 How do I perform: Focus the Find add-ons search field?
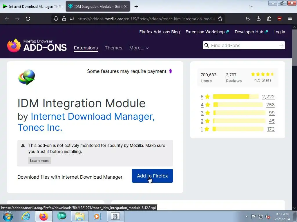[x=244, y=45]
